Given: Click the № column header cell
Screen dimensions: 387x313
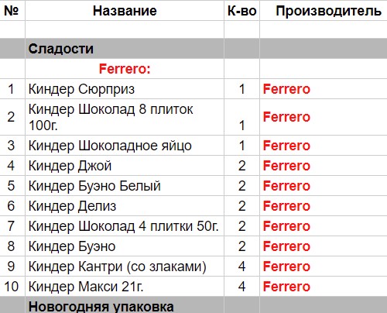Looking at the screenshot, I should point(12,11).
